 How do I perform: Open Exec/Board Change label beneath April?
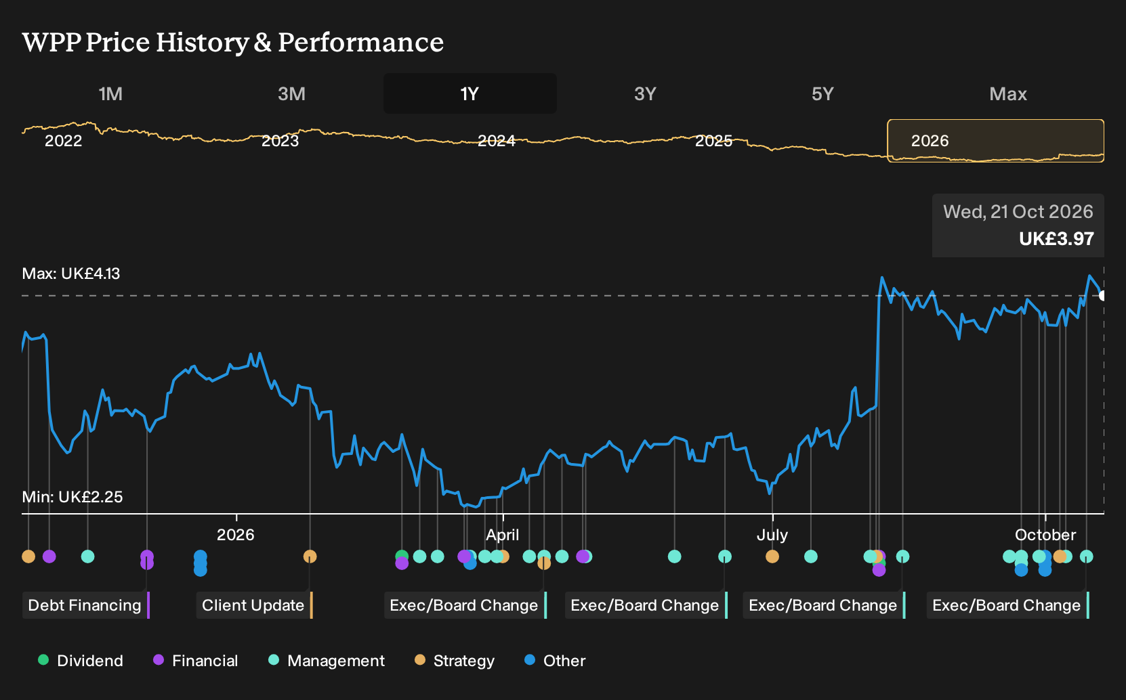(465, 605)
